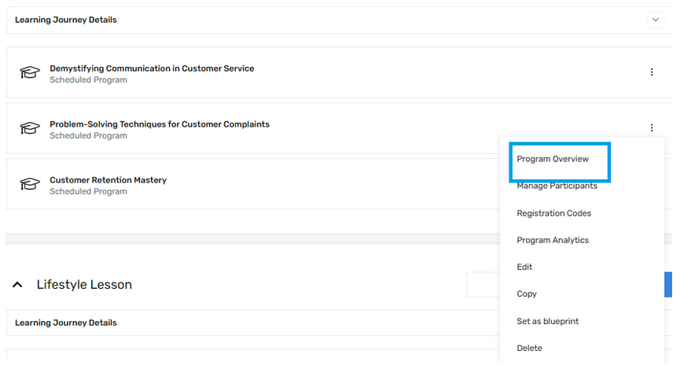Choose Delete in the program menu
The image size is (680, 373).
pyautogui.click(x=529, y=349)
